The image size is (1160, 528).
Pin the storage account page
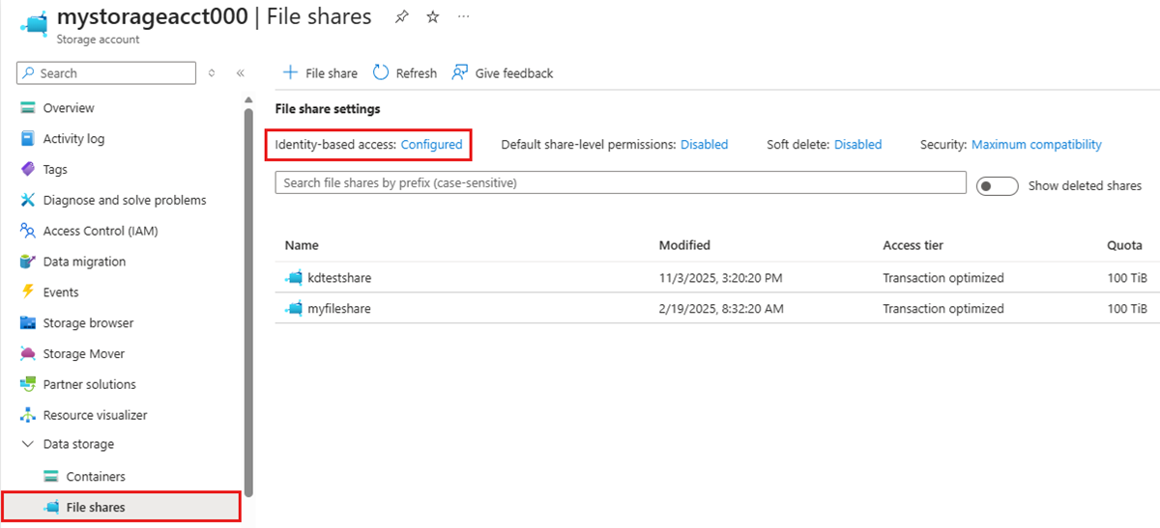(401, 16)
